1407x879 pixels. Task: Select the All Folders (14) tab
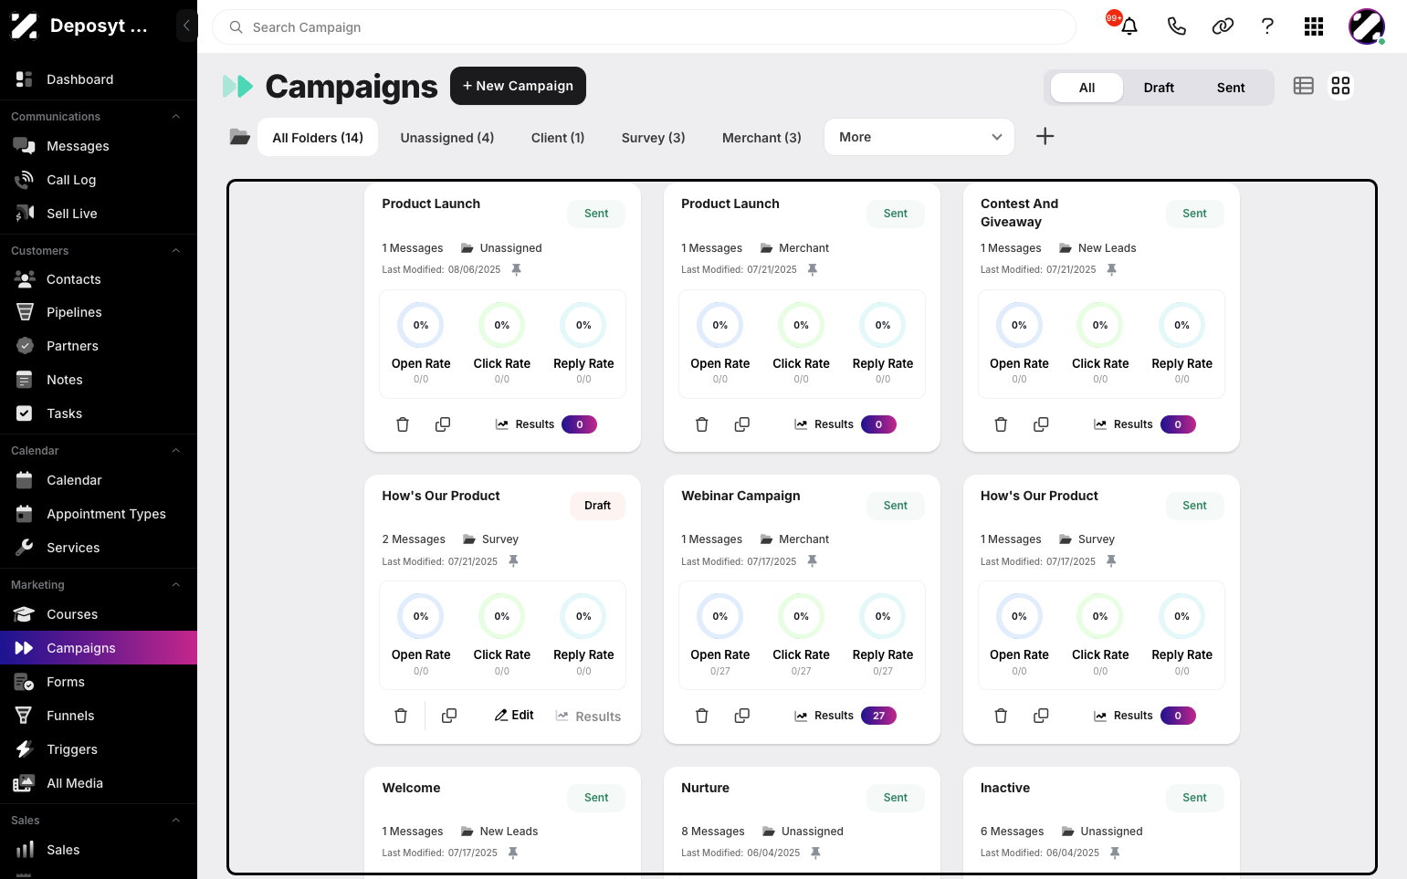coord(318,138)
